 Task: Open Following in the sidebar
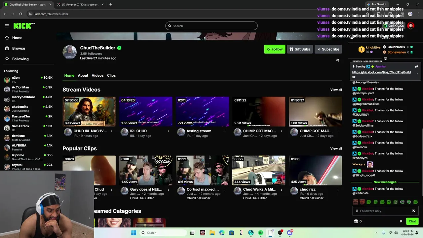(x=20, y=59)
